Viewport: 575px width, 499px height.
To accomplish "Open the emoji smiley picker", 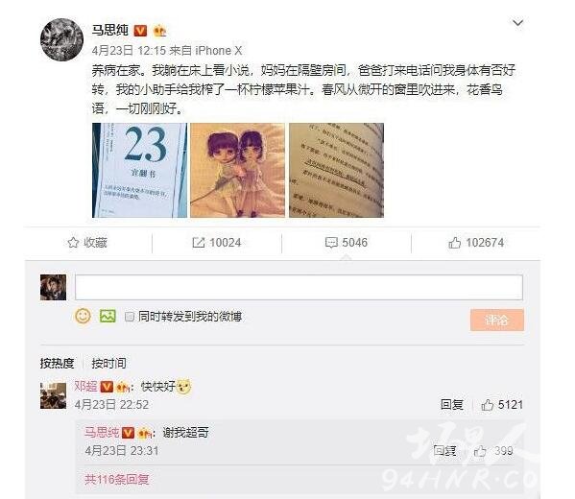I will tap(83, 316).
